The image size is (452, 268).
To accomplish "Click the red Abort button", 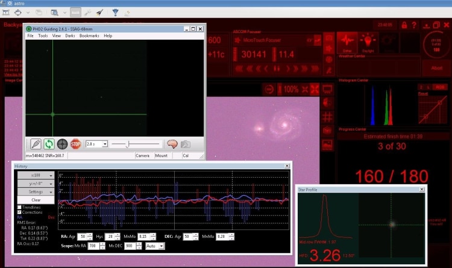I will point(436,68).
